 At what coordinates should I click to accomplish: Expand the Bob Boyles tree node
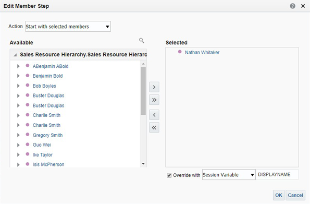pos(18,86)
